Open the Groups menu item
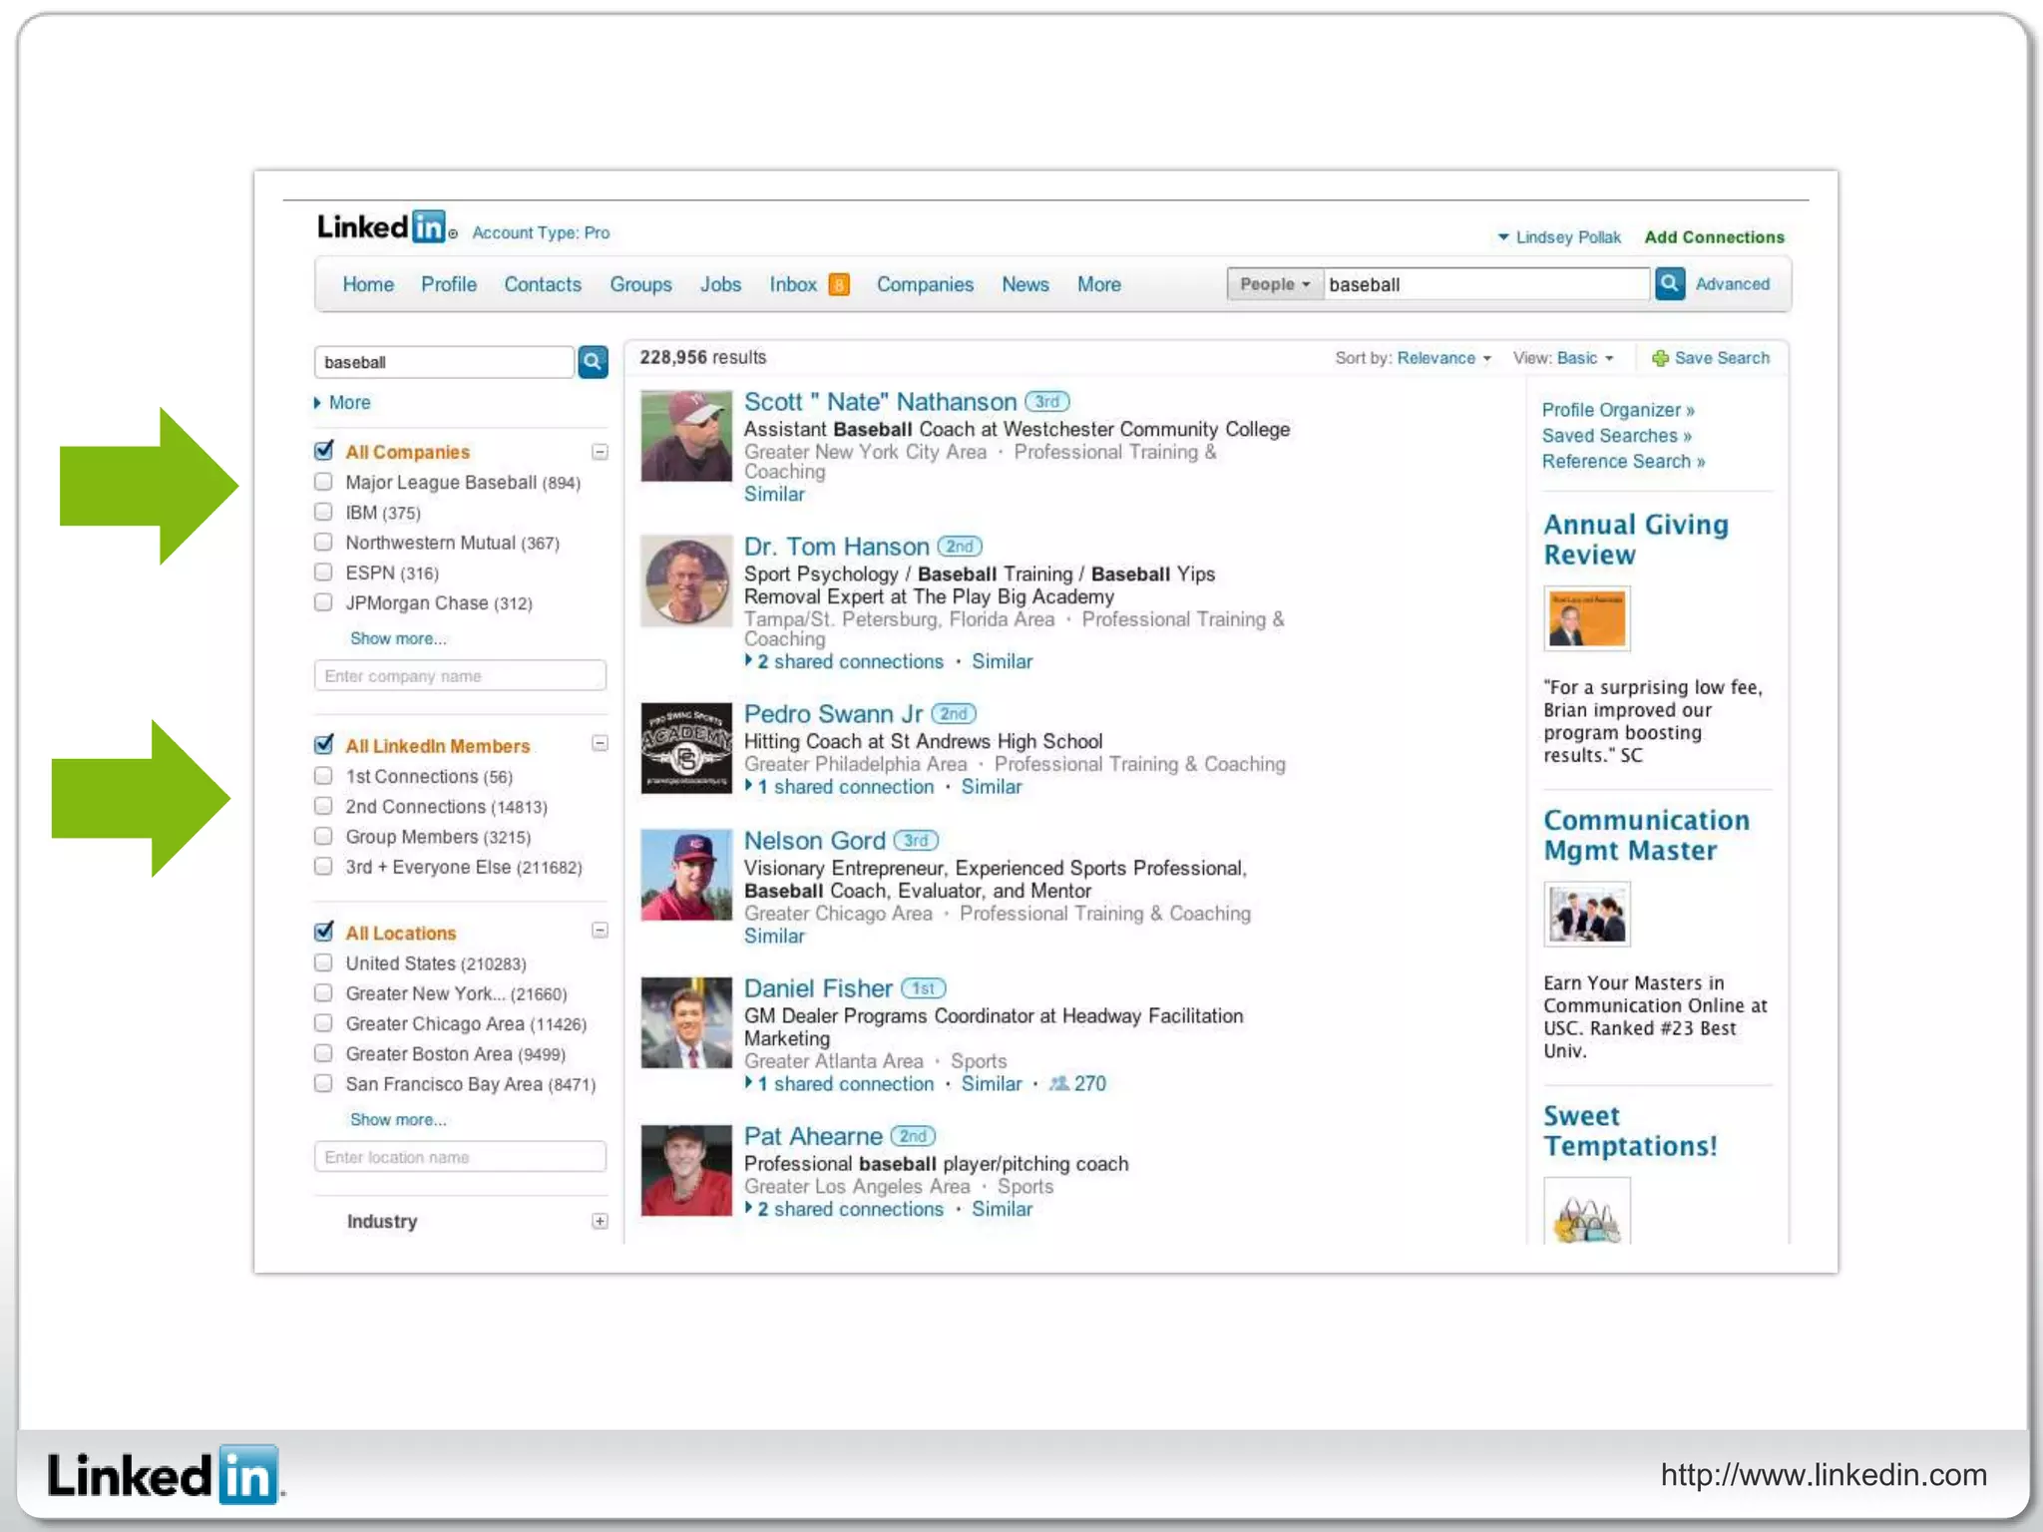The height and width of the screenshot is (1532, 2043). click(x=640, y=284)
